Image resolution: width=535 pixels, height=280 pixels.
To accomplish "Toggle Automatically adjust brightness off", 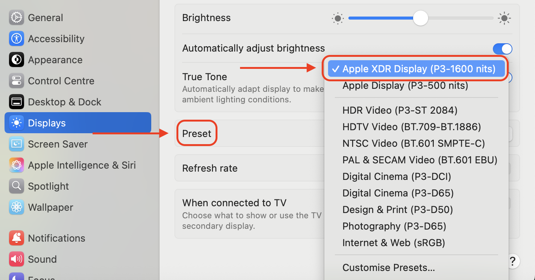I will click(x=503, y=49).
